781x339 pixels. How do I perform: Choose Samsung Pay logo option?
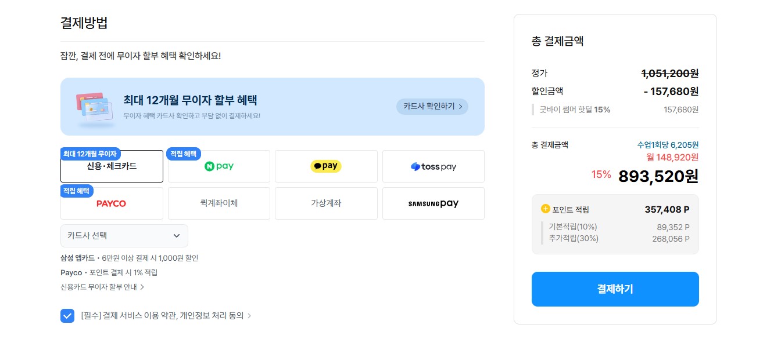[434, 203]
